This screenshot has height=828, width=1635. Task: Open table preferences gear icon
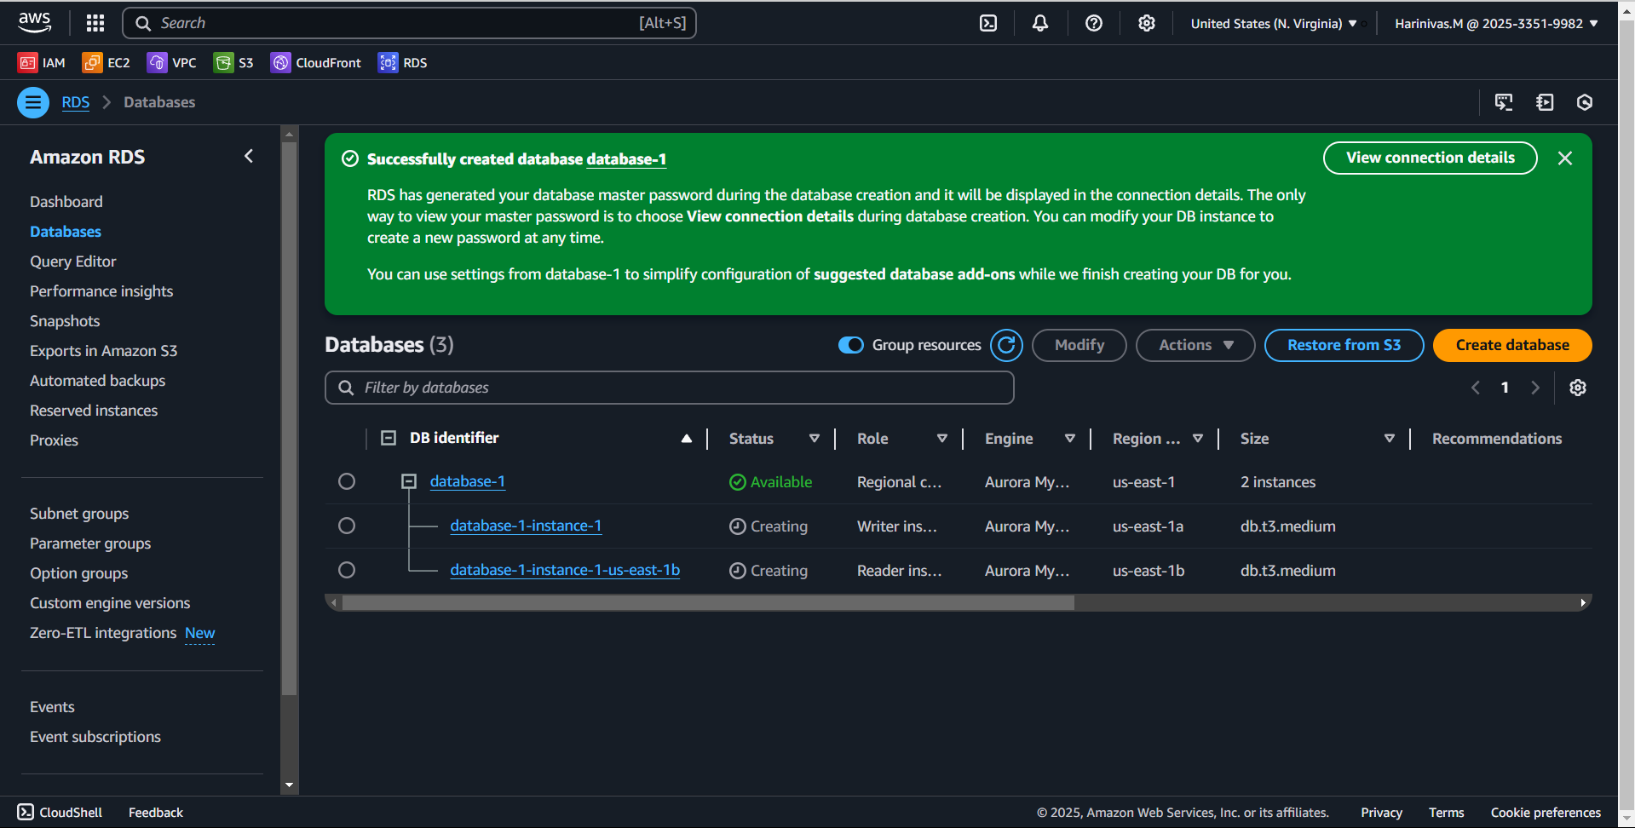point(1578,388)
